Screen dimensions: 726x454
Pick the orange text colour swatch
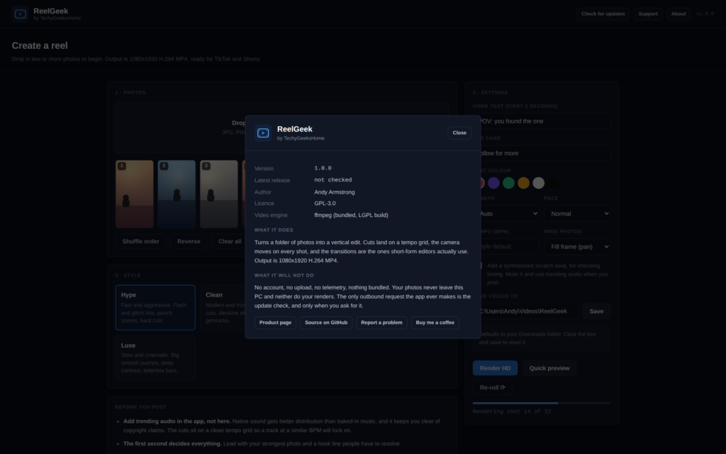pos(523,183)
